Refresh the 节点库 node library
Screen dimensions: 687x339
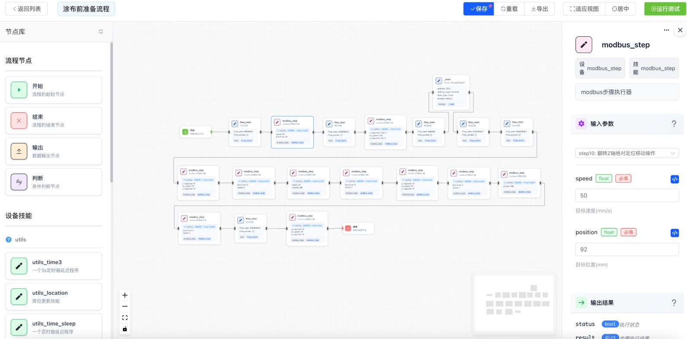click(101, 32)
